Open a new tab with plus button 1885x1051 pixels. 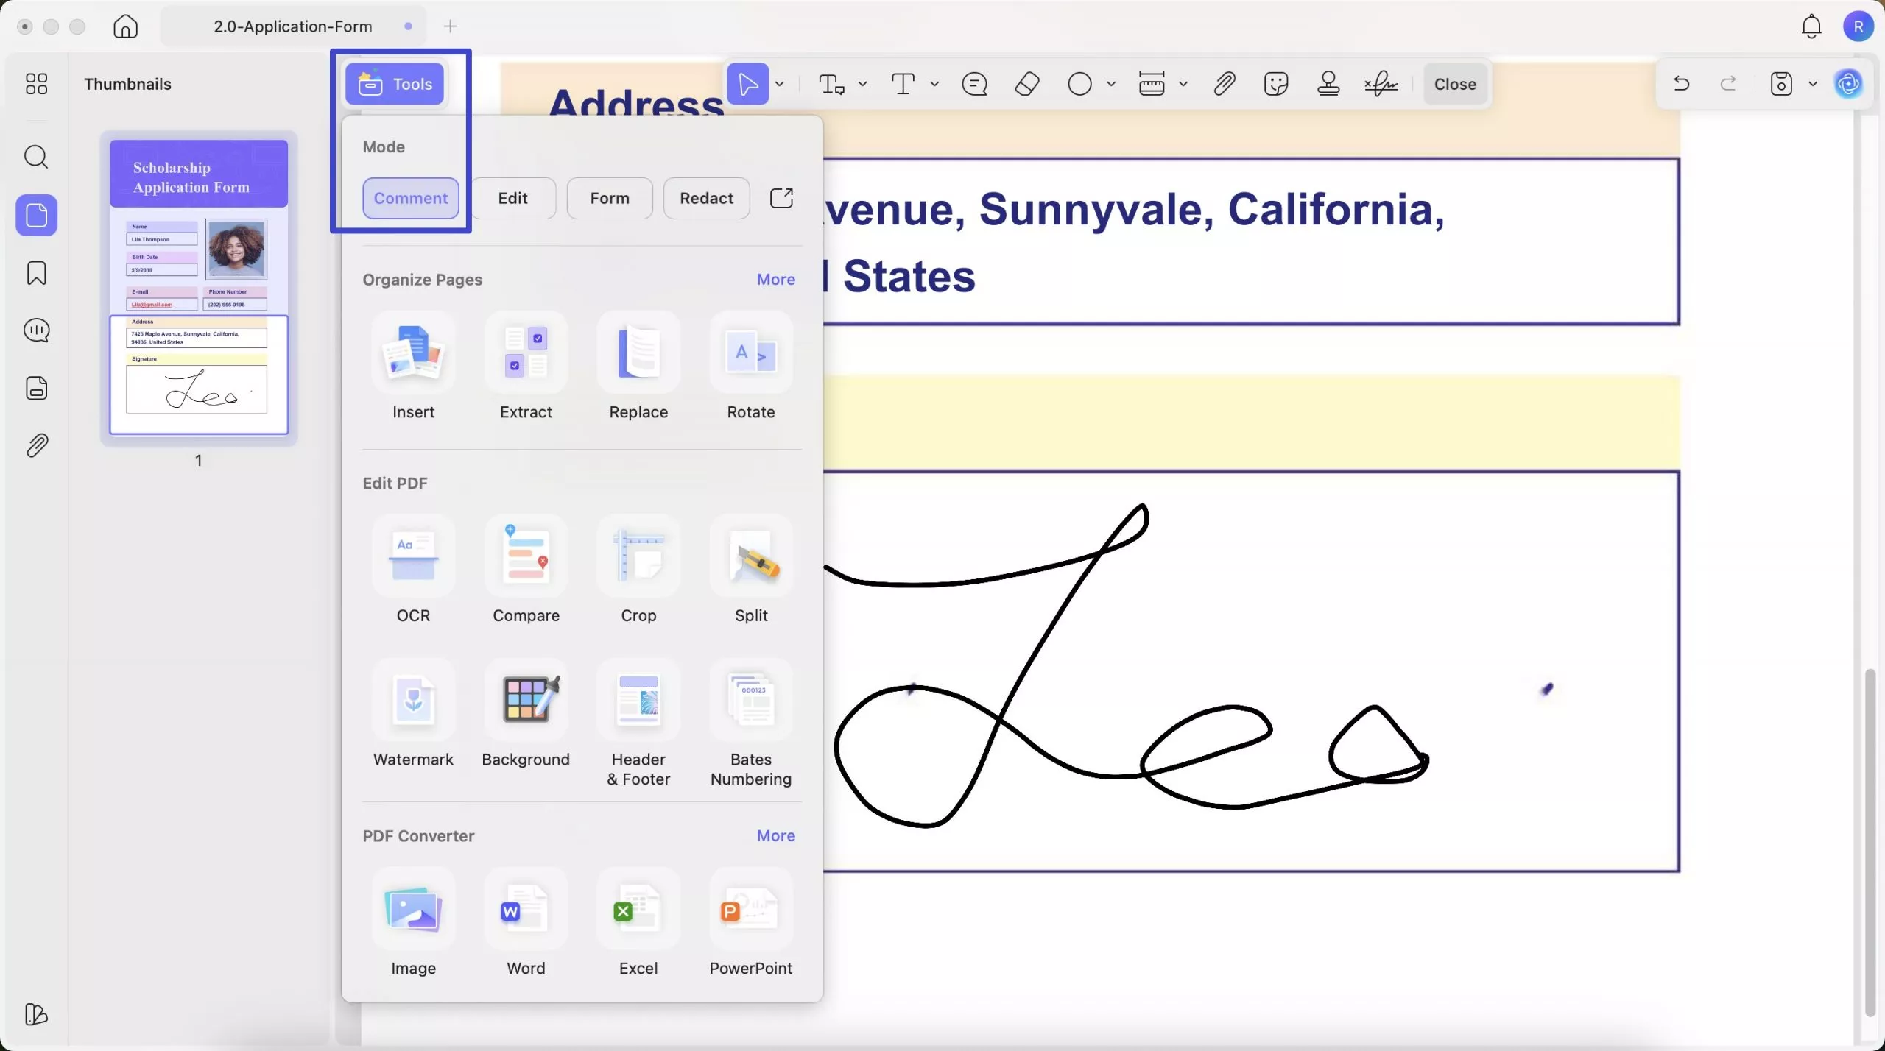click(451, 26)
